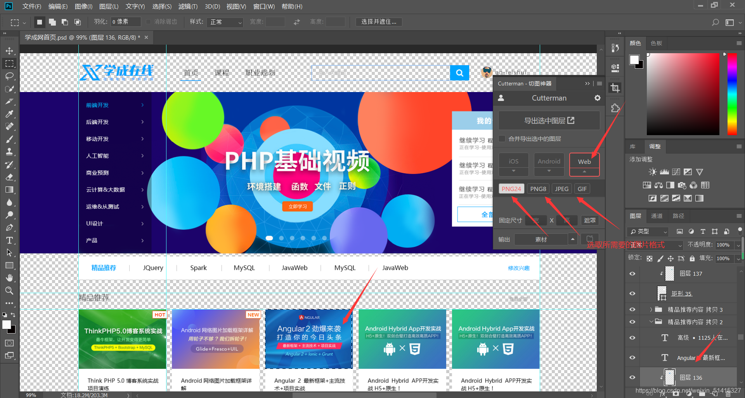Open the layer fill dropdown arrow

coord(738,259)
